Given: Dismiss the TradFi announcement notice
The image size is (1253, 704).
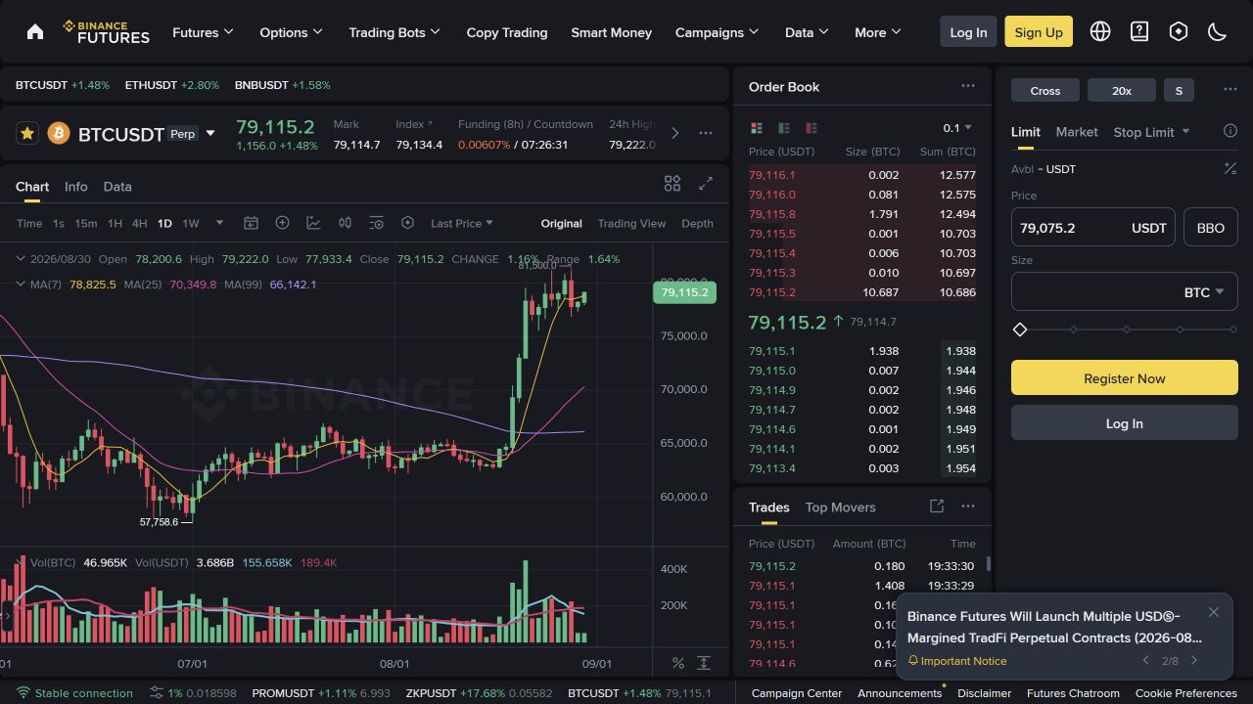Looking at the screenshot, I should (x=1214, y=612).
